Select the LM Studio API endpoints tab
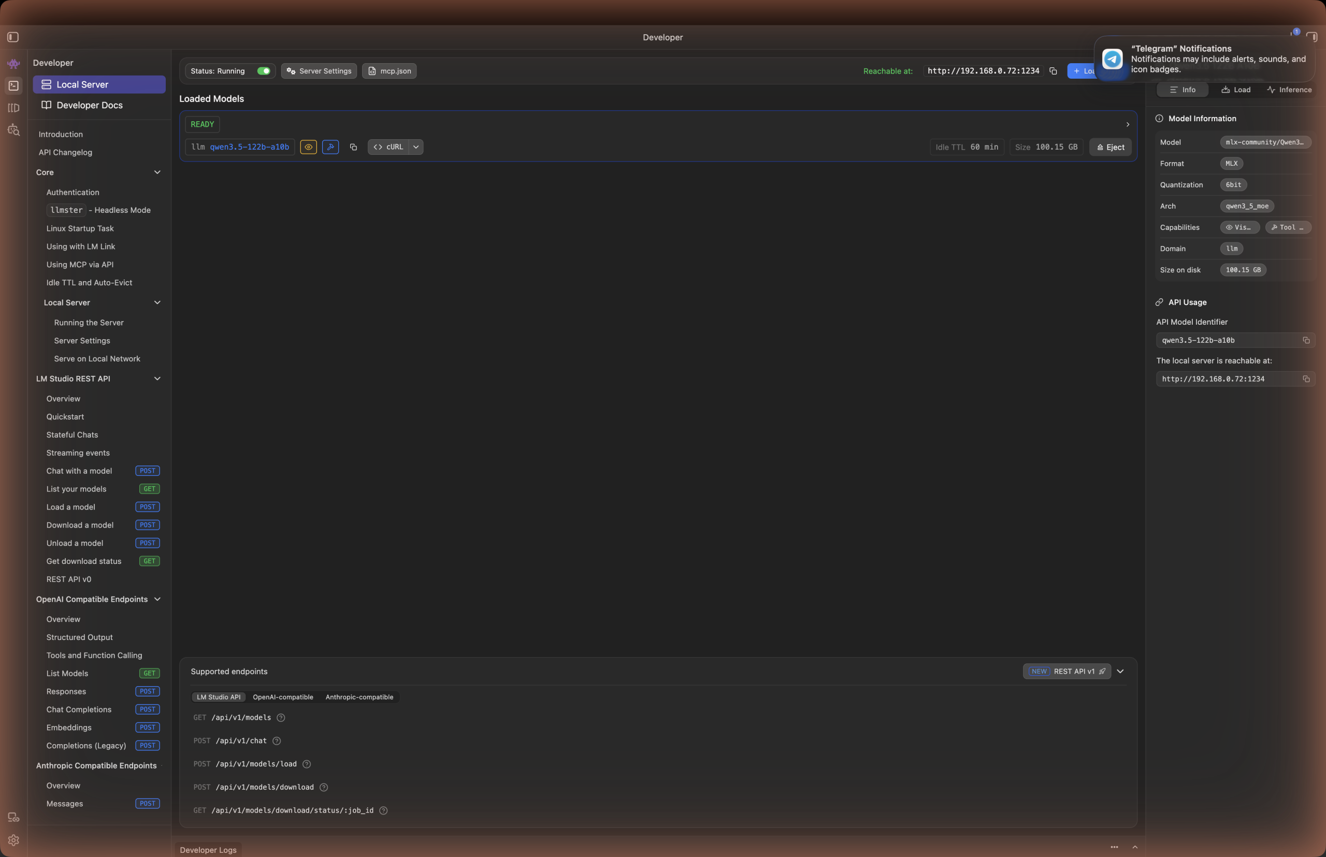Viewport: 1326px width, 857px height. (219, 698)
